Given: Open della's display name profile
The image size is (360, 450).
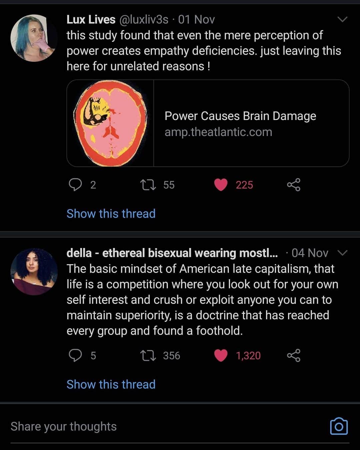Looking at the screenshot, I should tap(172, 253).
